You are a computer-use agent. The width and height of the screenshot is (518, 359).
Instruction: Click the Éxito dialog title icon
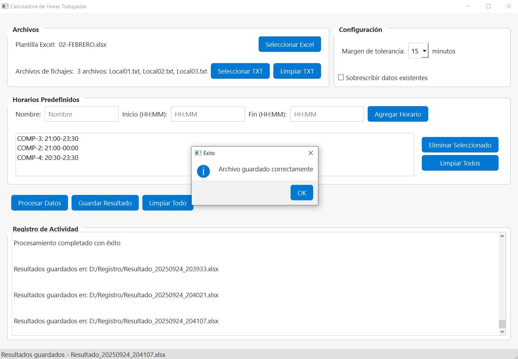198,153
